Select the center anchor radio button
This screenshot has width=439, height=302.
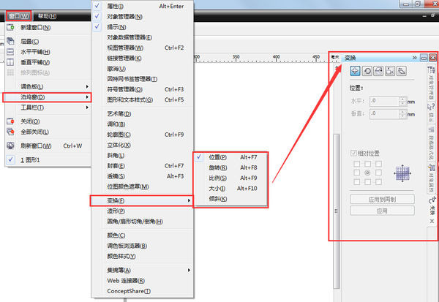pyautogui.click(x=367, y=173)
